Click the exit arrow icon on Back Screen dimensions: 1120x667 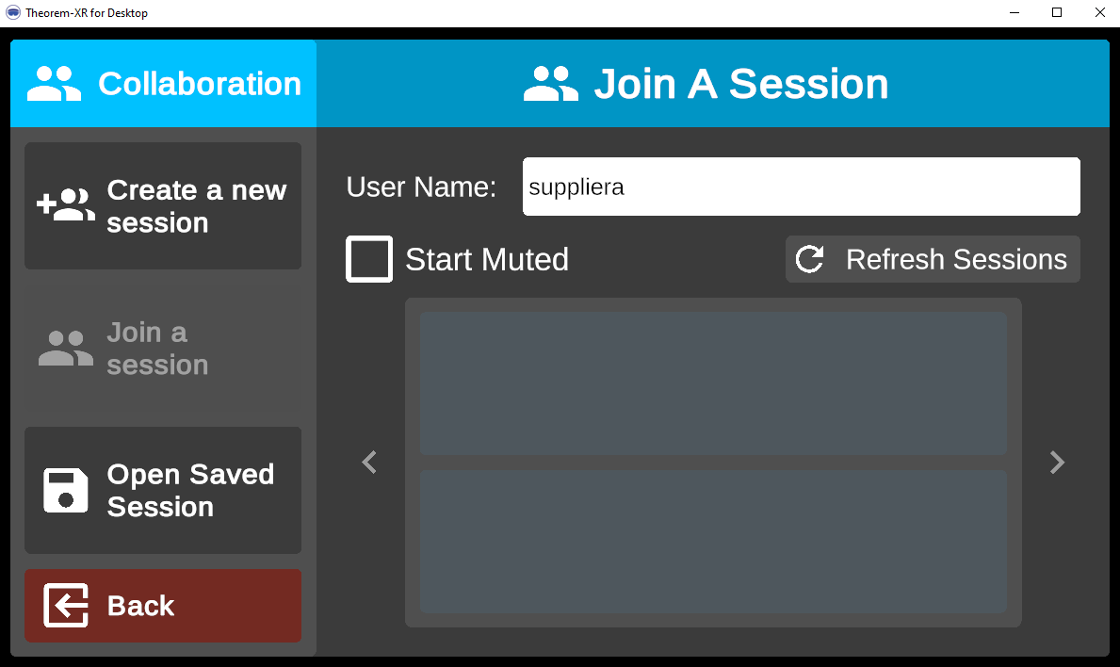coord(66,606)
